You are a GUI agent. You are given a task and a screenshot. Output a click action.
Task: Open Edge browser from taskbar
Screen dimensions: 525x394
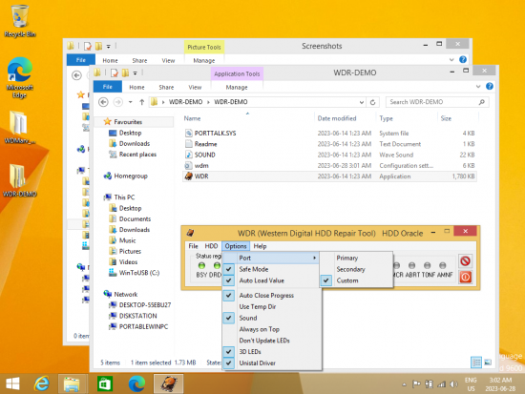click(x=136, y=384)
